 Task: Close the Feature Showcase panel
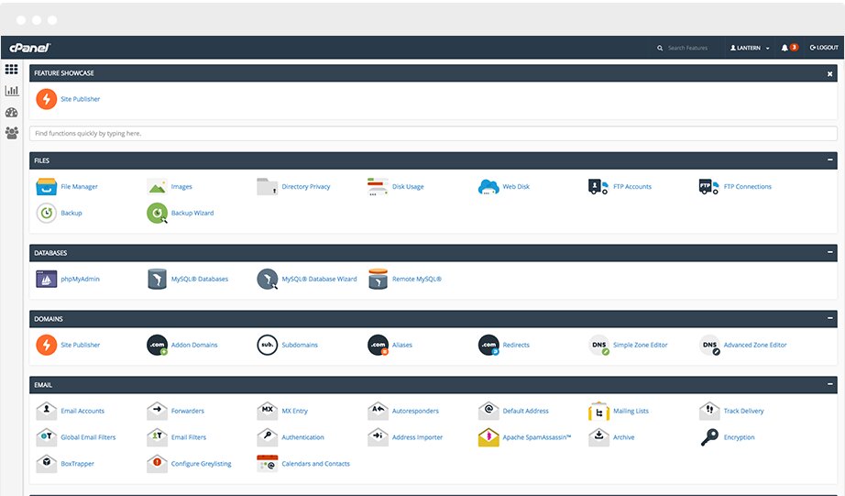829,73
